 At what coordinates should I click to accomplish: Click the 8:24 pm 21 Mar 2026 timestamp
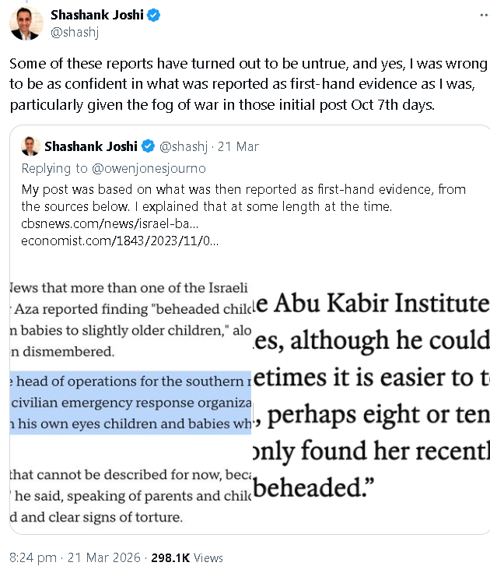click(x=75, y=557)
